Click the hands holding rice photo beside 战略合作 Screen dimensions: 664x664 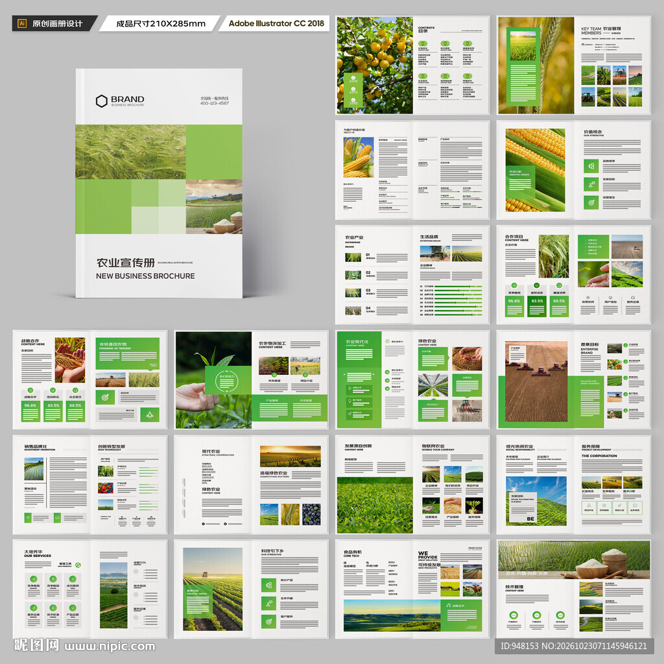(70, 361)
